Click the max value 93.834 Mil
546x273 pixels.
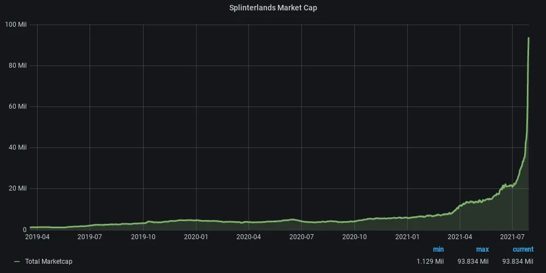coord(473,261)
